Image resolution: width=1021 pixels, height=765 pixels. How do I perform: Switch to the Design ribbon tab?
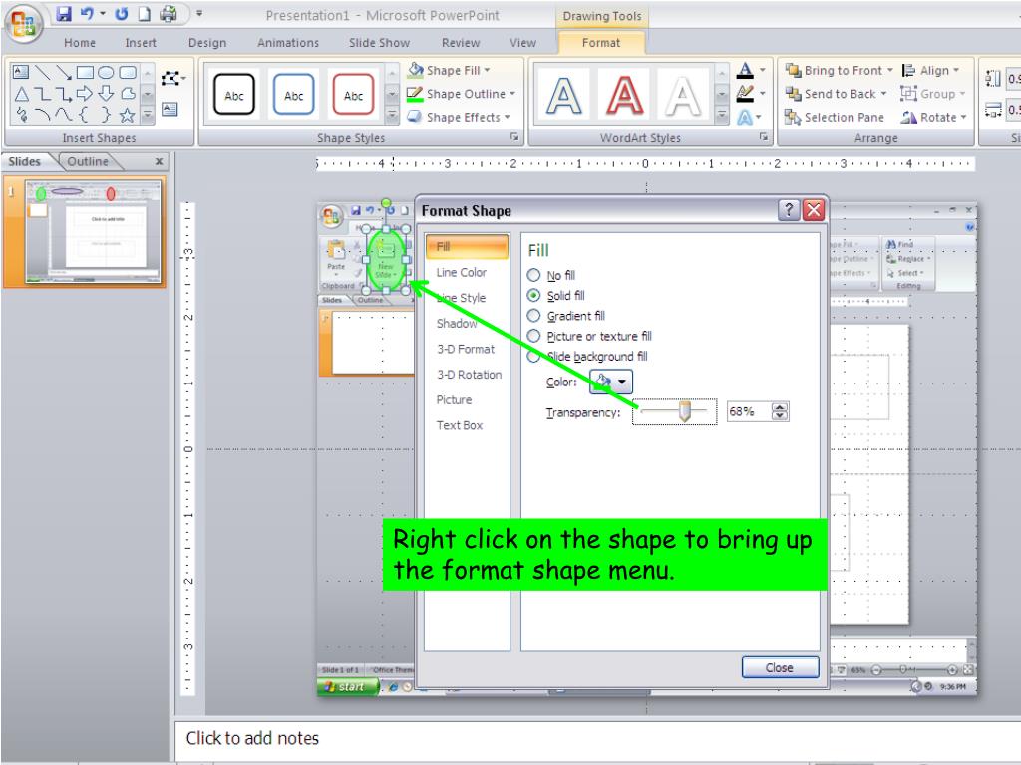click(x=207, y=42)
